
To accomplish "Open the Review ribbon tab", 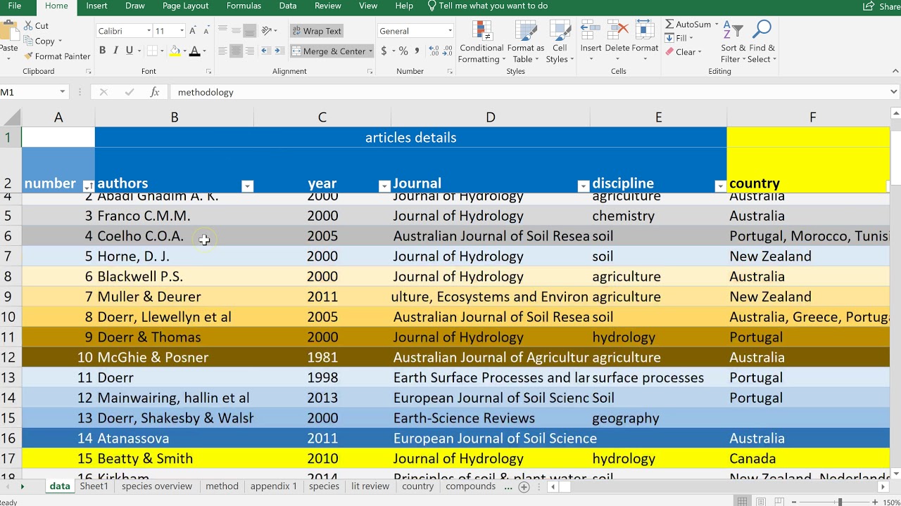I will point(328,6).
